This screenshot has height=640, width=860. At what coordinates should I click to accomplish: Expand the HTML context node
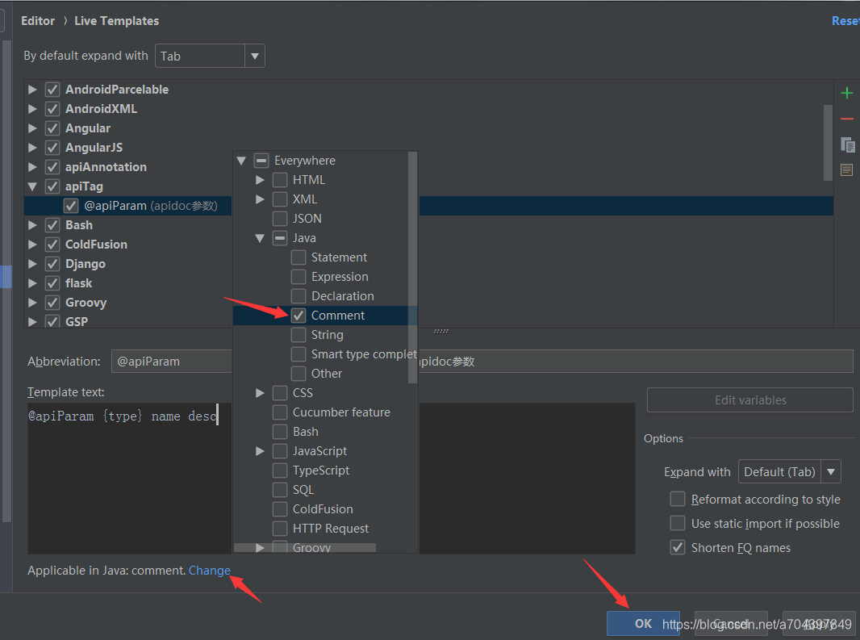260,180
